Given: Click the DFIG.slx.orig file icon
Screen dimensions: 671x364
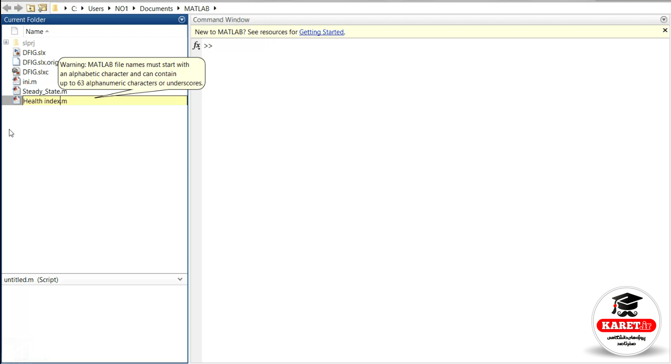Looking at the screenshot, I should point(16,62).
